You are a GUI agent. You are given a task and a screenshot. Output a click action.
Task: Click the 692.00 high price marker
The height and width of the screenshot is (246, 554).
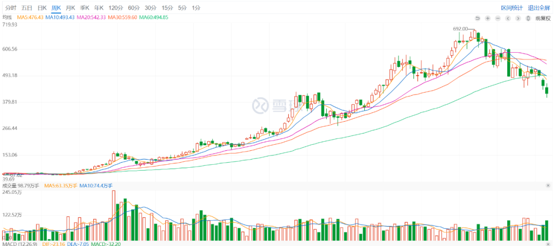point(460,29)
